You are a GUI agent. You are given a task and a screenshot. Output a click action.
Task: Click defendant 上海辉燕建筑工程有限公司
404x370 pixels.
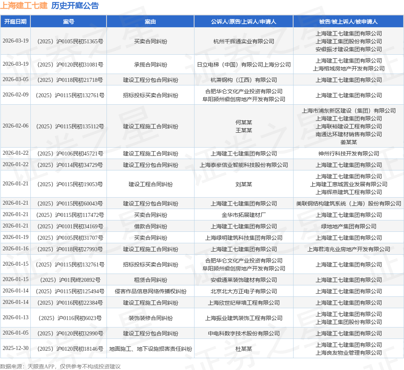349,192
